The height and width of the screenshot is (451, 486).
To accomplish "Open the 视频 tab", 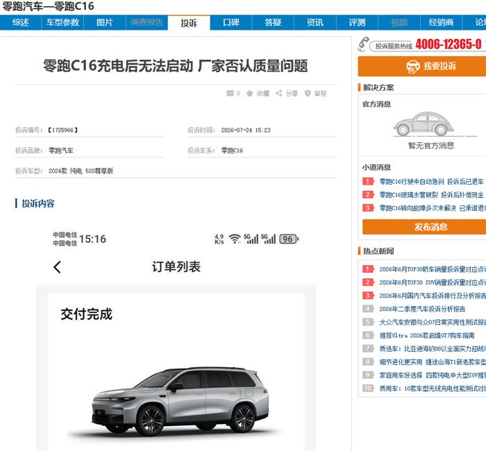I will pyautogui.click(x=399, y=22).
